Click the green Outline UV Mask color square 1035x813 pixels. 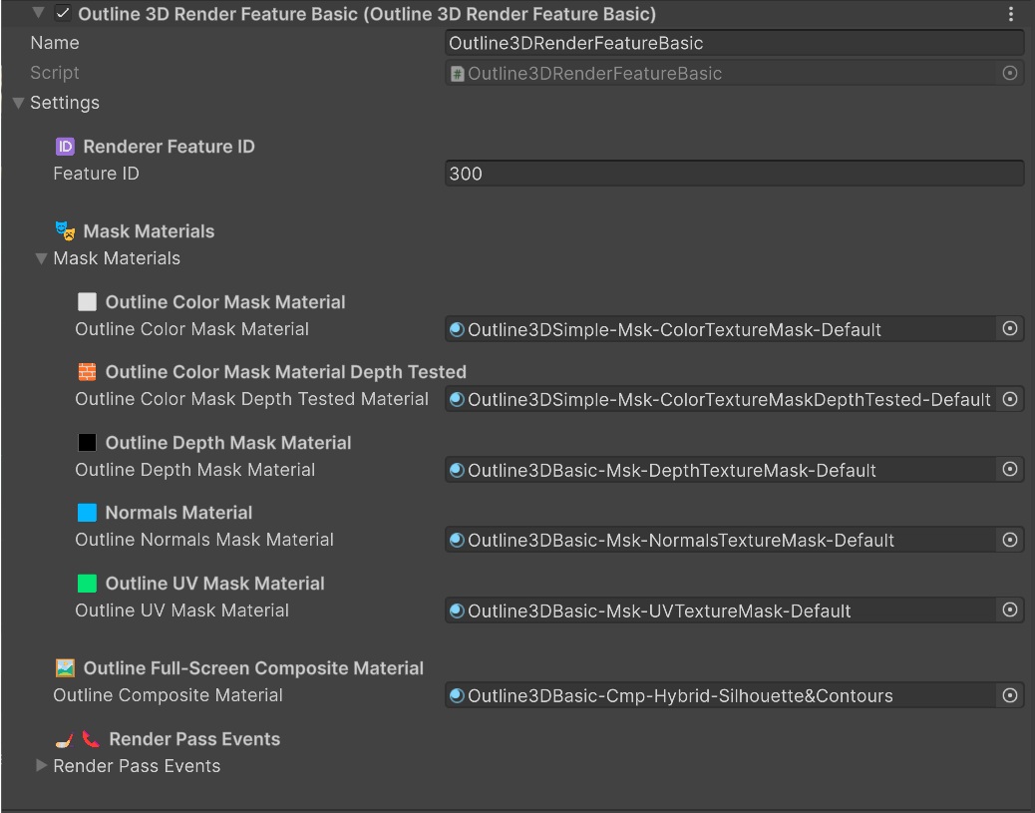[x=87, y=584]
